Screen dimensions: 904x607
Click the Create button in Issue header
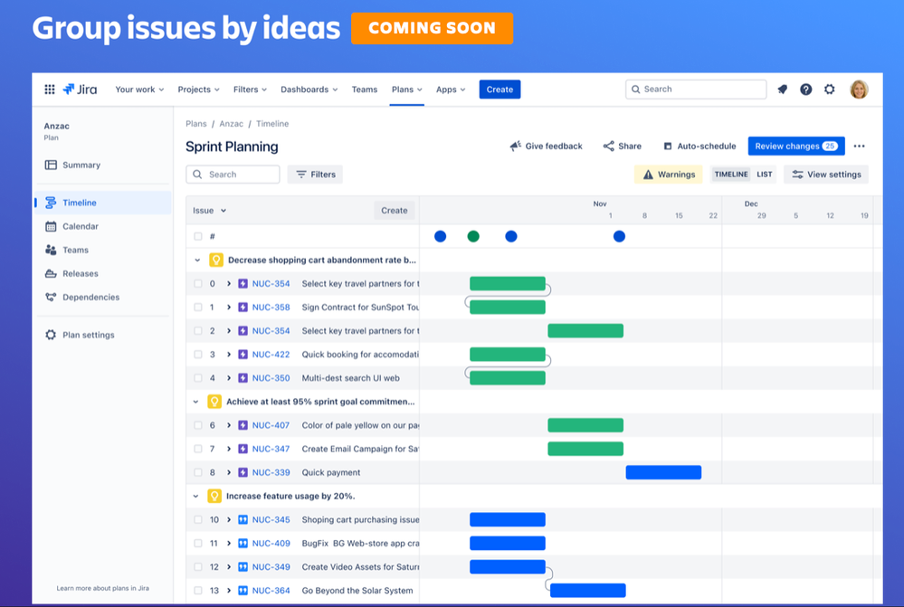click(x=395, y=211)
